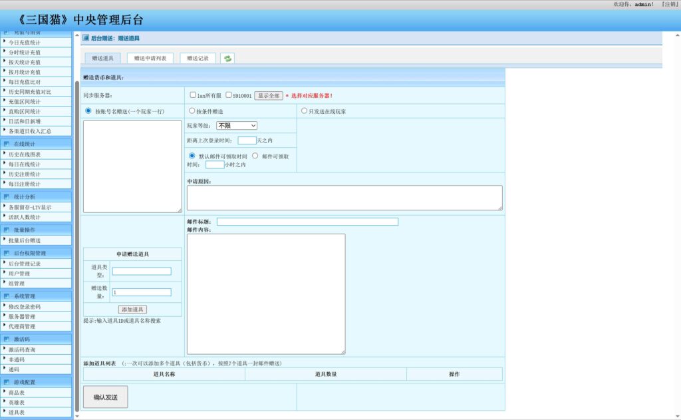Open 用户管理 in the sidebar tree
Viewport: 681px width, 420px height.
click(19, 274)
